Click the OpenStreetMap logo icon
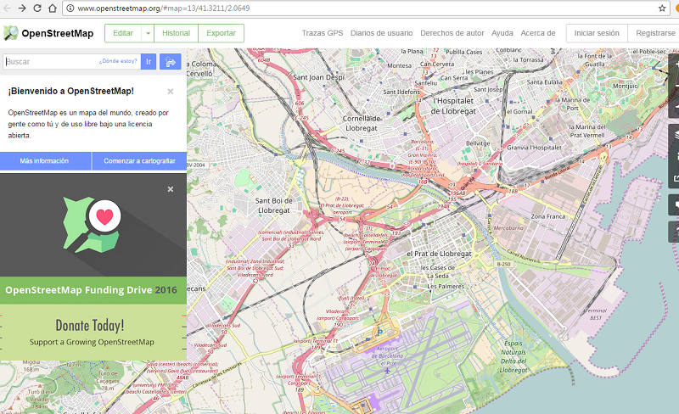This screenshot has width=679, height=414. [x=11, y=33]
